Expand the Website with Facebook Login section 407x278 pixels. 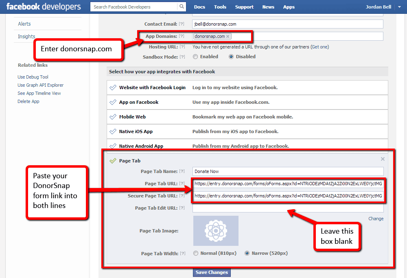(247, 88)
